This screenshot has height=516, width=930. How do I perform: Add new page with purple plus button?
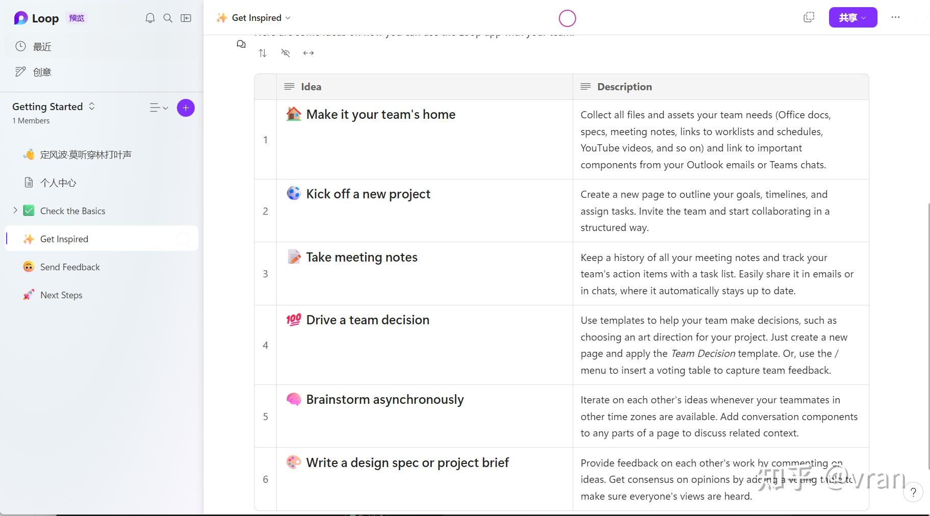186,108
